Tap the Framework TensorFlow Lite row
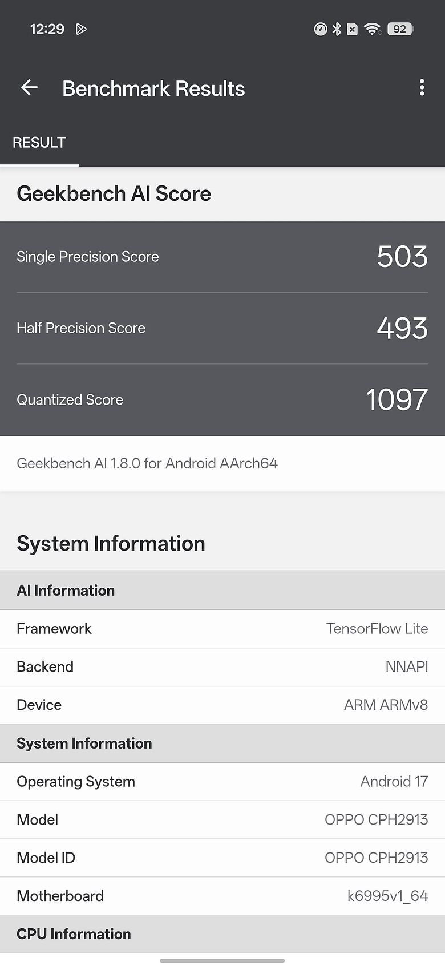445x970 pixels. (222, 629)
